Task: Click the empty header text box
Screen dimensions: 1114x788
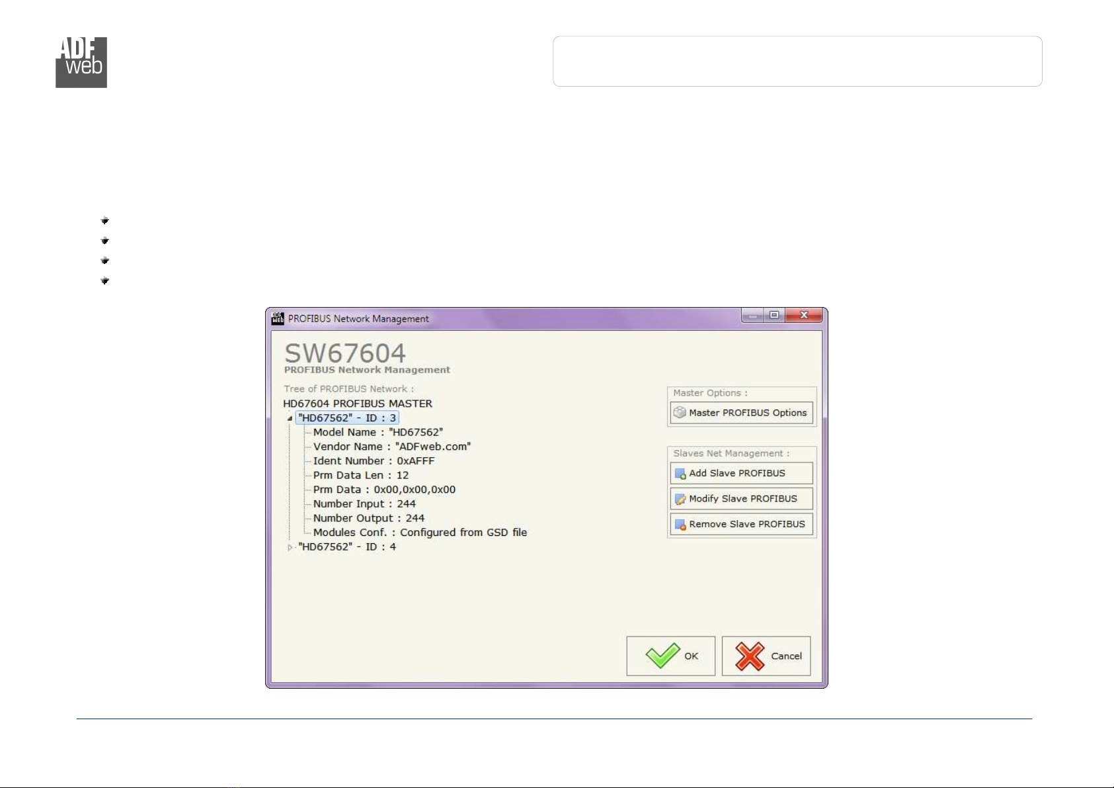Action: click(797, 62)
